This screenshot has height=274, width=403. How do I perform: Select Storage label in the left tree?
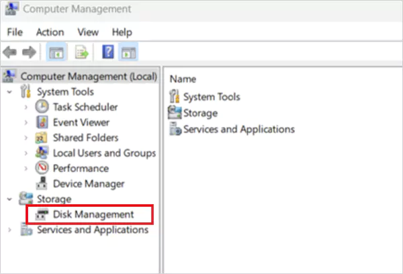(x=54, y=199)
